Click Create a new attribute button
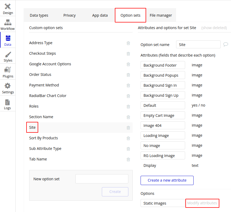 coord(167,180)
